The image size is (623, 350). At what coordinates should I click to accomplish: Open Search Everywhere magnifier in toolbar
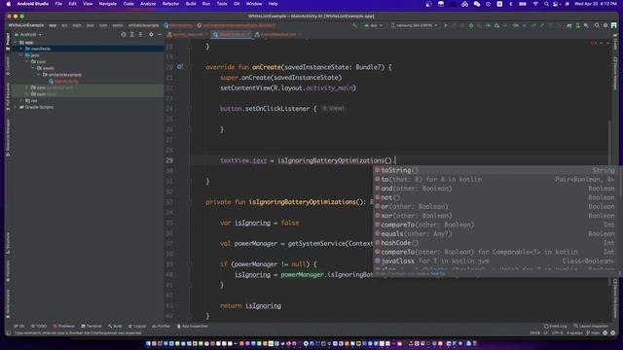pyautogui.click(x=597, y=25)
